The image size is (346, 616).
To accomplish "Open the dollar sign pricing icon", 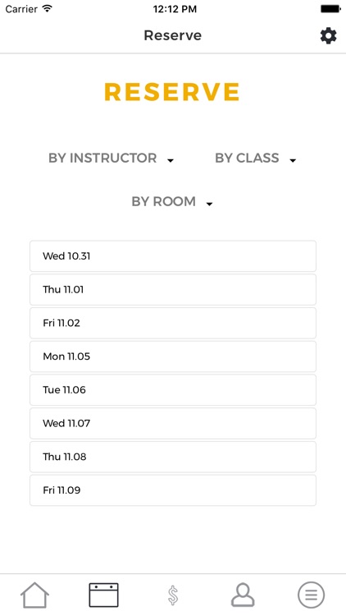I will click(173, 595).
